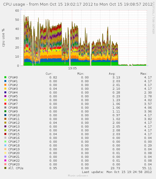
Task: Click the 19:05 time axis marker
Action: pyautogui.click(x=72, y=68)
